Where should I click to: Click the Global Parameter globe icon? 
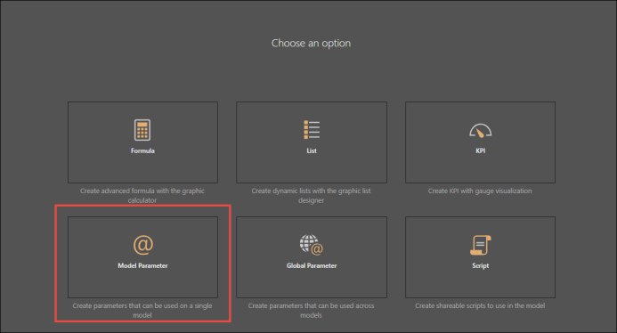tap(312, 245)
